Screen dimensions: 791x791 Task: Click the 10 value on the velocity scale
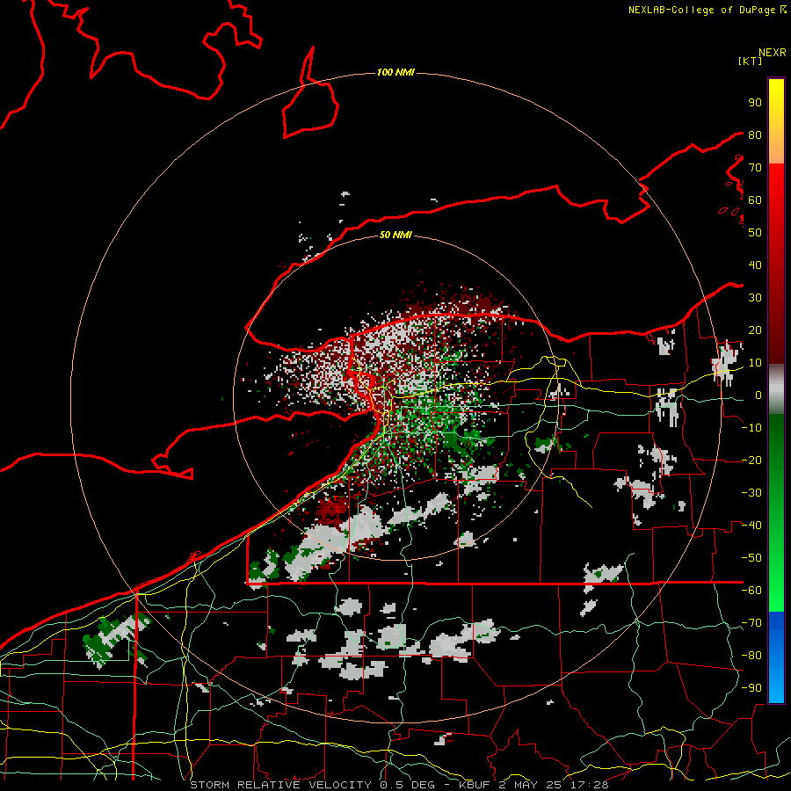tap(755, 363)
